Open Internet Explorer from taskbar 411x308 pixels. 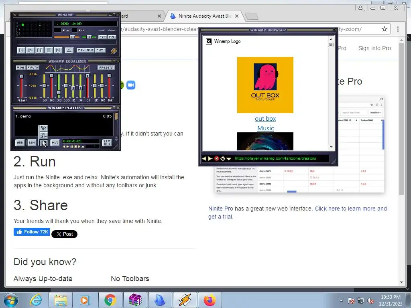click(x=36, y=300)
